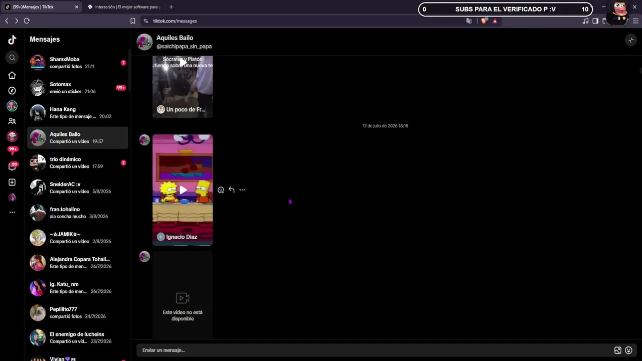Open the ig. Katu_nm conversation
The image size is (642, 361).
tap(78, 288)
